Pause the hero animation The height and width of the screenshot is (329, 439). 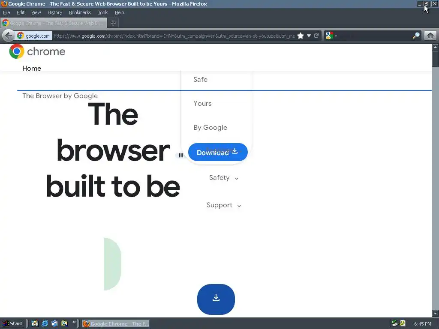181,155
